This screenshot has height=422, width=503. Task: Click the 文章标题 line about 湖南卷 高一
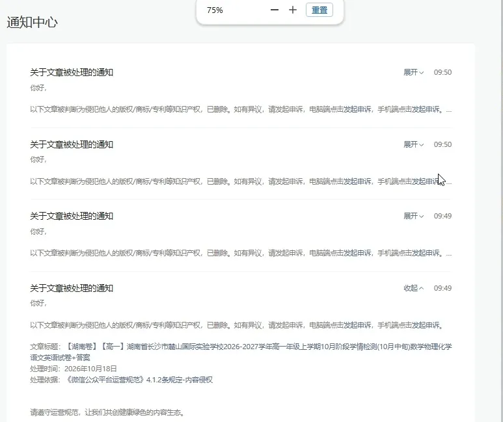click(x=241, y=352)
